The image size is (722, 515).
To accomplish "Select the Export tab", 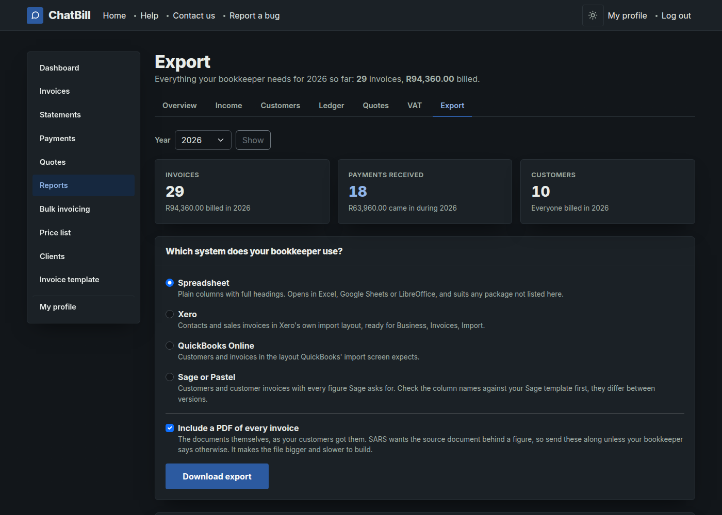I will click(452, 106).
